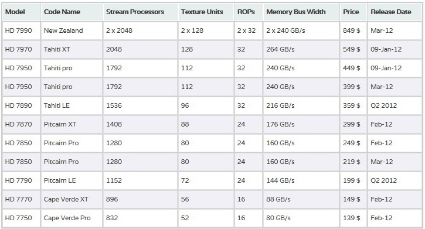This screenshot has height=229, width=425.
Task: Click the Code Name column header
Action: (72, 12)
